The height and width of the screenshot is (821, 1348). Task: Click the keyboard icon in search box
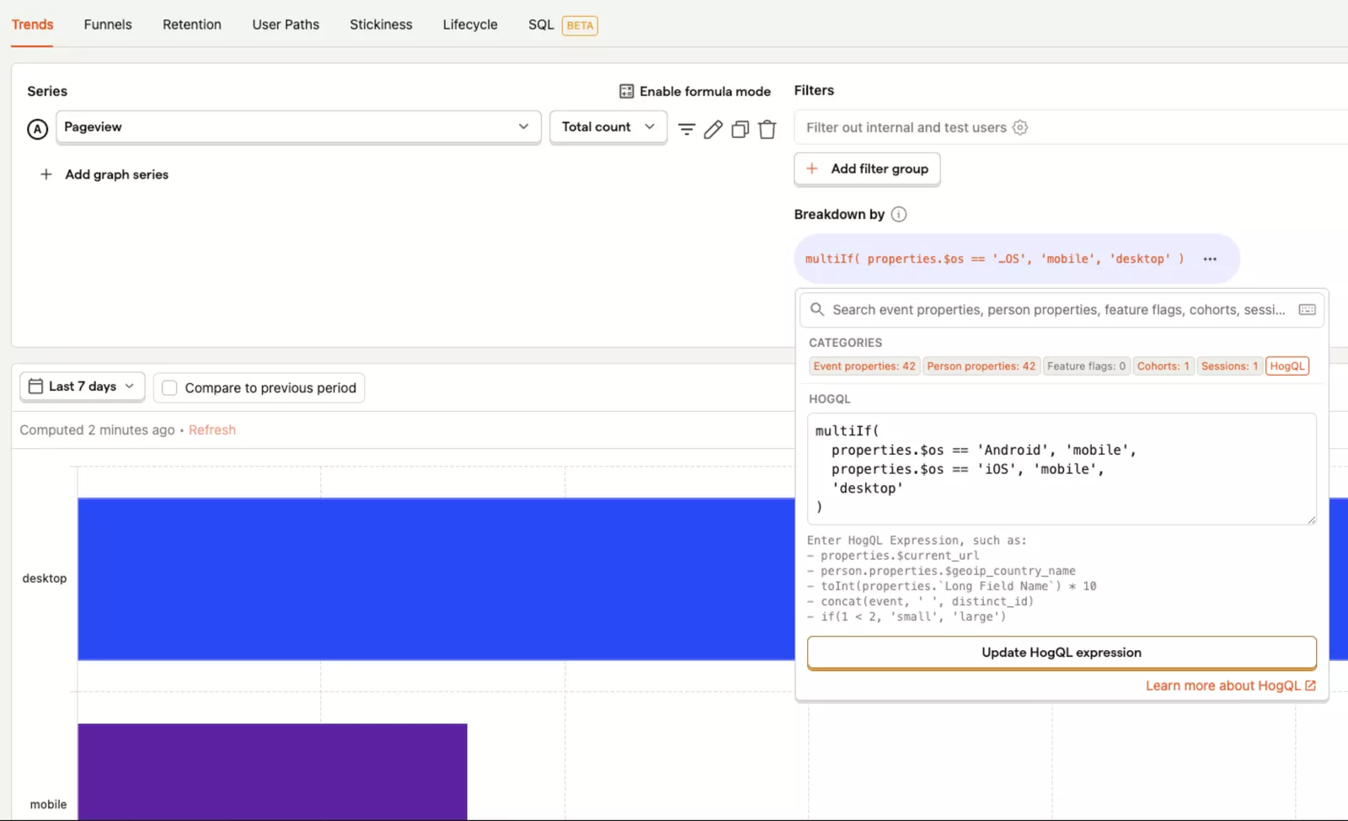point(1307,310)
